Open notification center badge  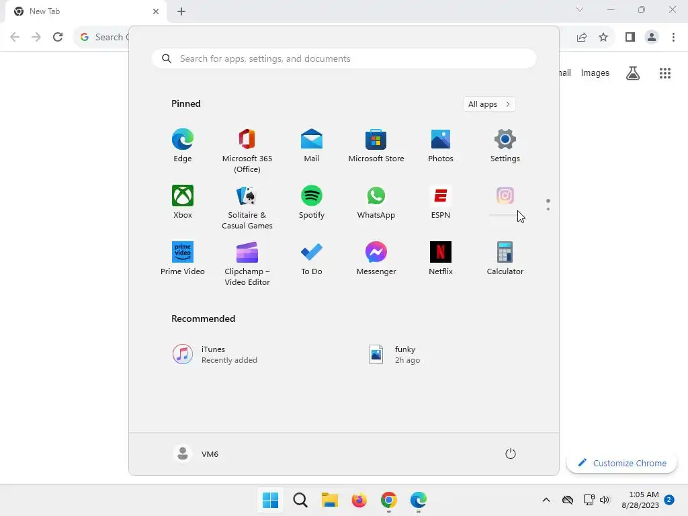tap(669, 500)
